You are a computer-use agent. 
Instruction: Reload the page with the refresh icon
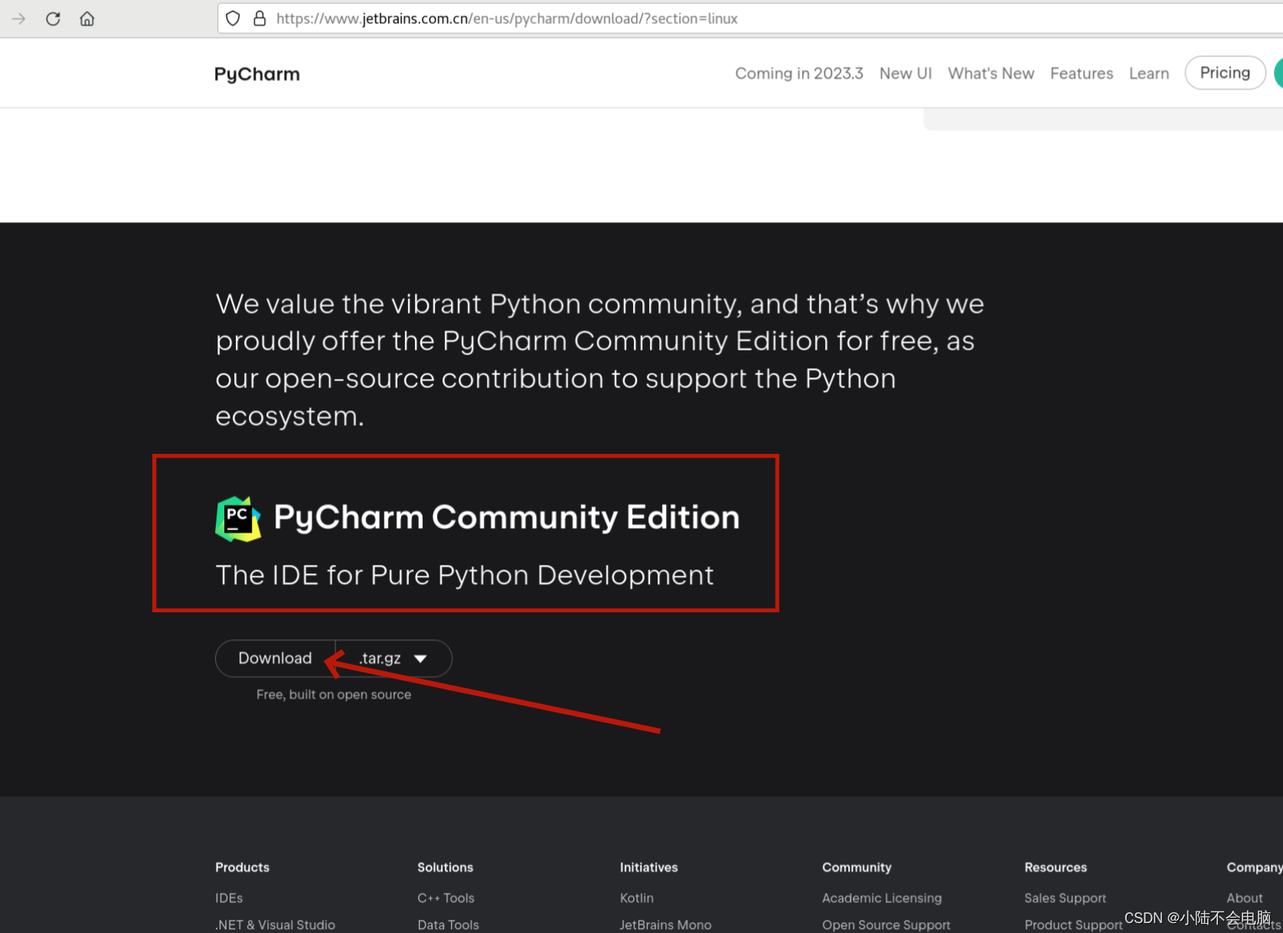53,18
